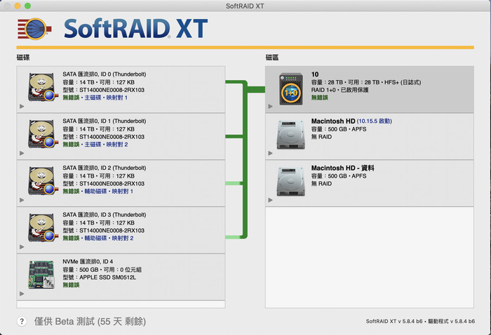Click the hard disk icon for SATA ID 0
This screenshot has height=335, width=491.
[x=43, y=87]
